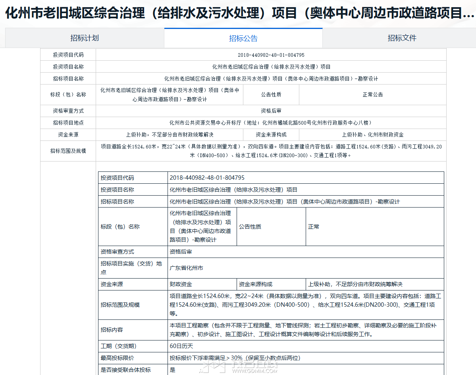Open the 招标文件 tab

point(402,38)
